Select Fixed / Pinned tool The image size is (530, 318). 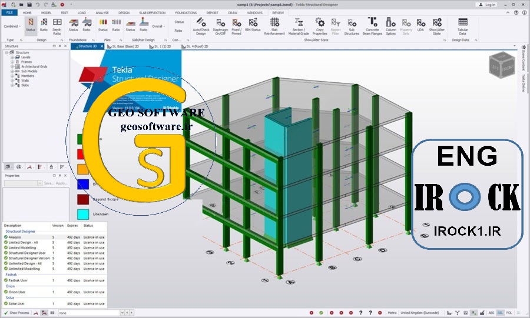[236, 26]
